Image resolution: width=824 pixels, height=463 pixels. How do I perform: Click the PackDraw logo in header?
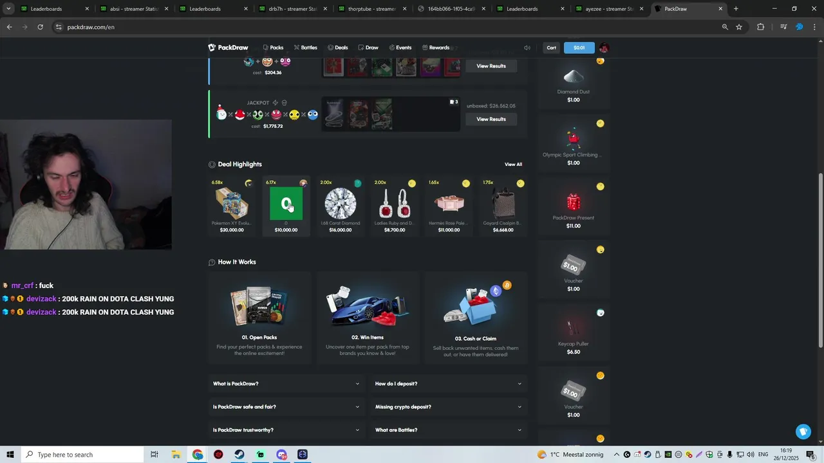click(x=228, y=48)
